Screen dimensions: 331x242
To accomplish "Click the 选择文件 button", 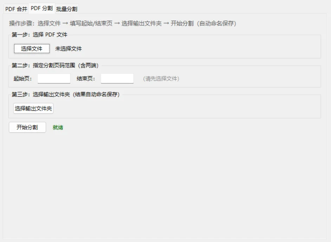I will pos(32,49).
